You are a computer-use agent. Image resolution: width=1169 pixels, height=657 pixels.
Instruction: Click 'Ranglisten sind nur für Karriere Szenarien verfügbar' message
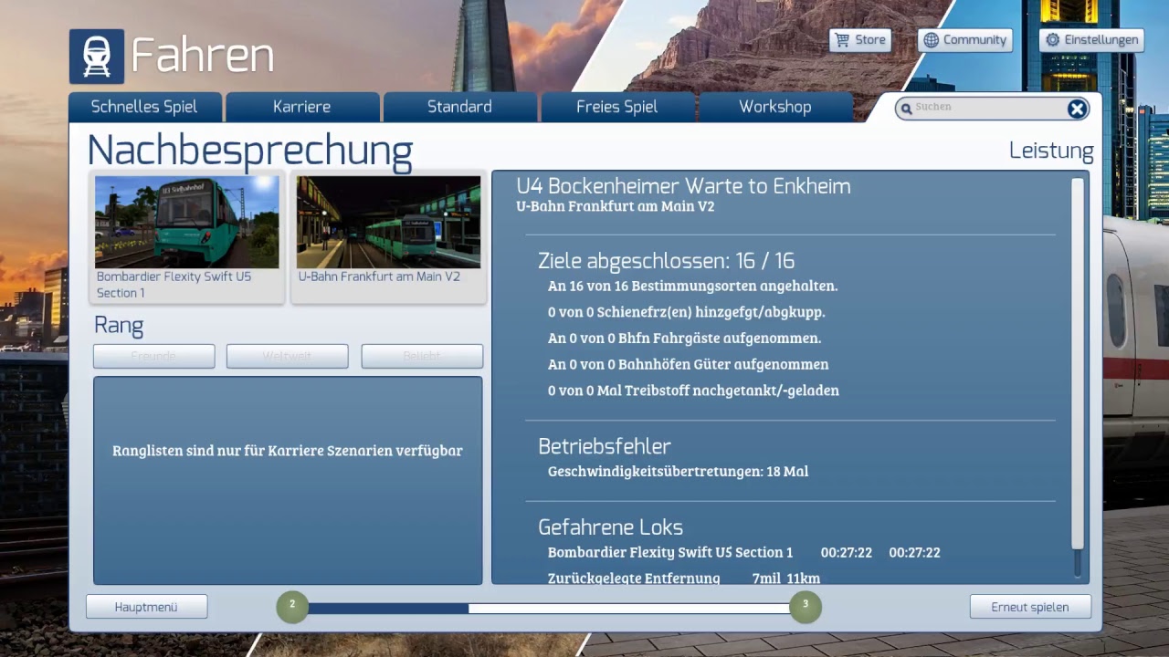(288, 451)
